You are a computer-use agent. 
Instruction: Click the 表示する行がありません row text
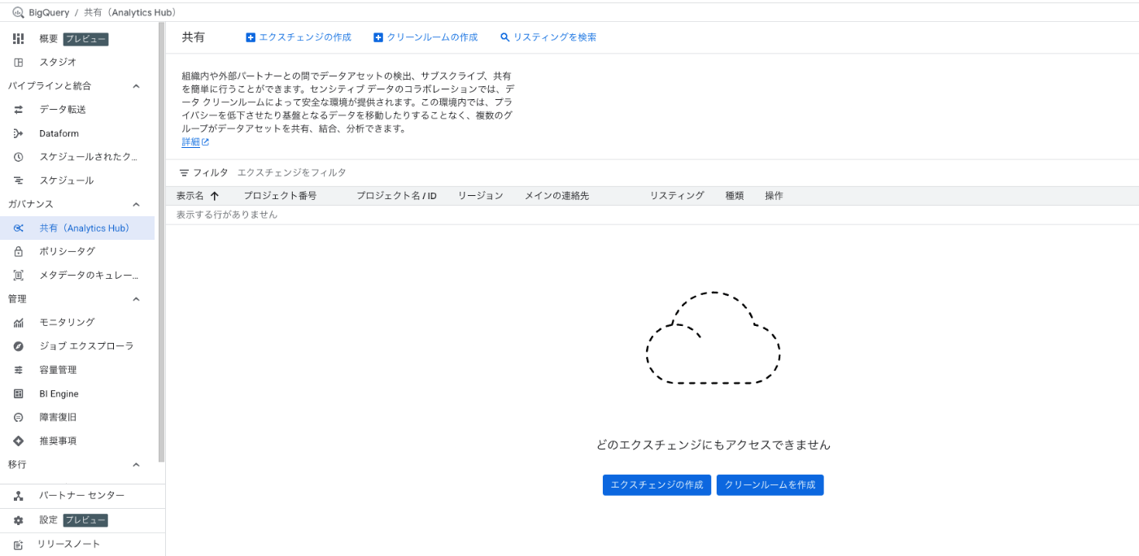click(227, 215)
